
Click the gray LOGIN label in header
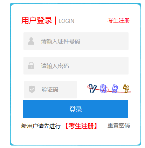(x=67, y=21)
